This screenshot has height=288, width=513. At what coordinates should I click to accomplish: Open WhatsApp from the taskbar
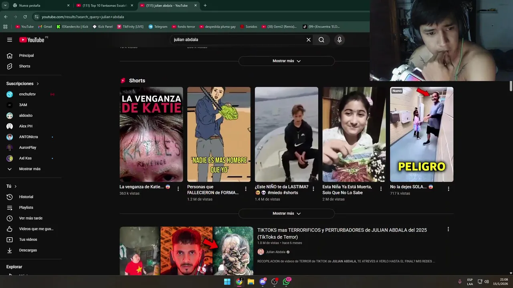[x=286, y=282]
